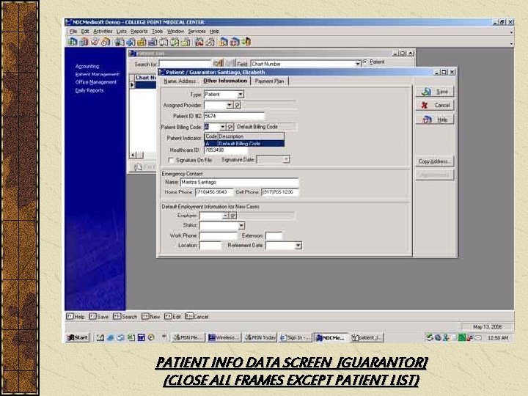This screenshot has width=528, height=396.
Task: Open Daily Reports sidebar link
Action: (x=89, y=90)
